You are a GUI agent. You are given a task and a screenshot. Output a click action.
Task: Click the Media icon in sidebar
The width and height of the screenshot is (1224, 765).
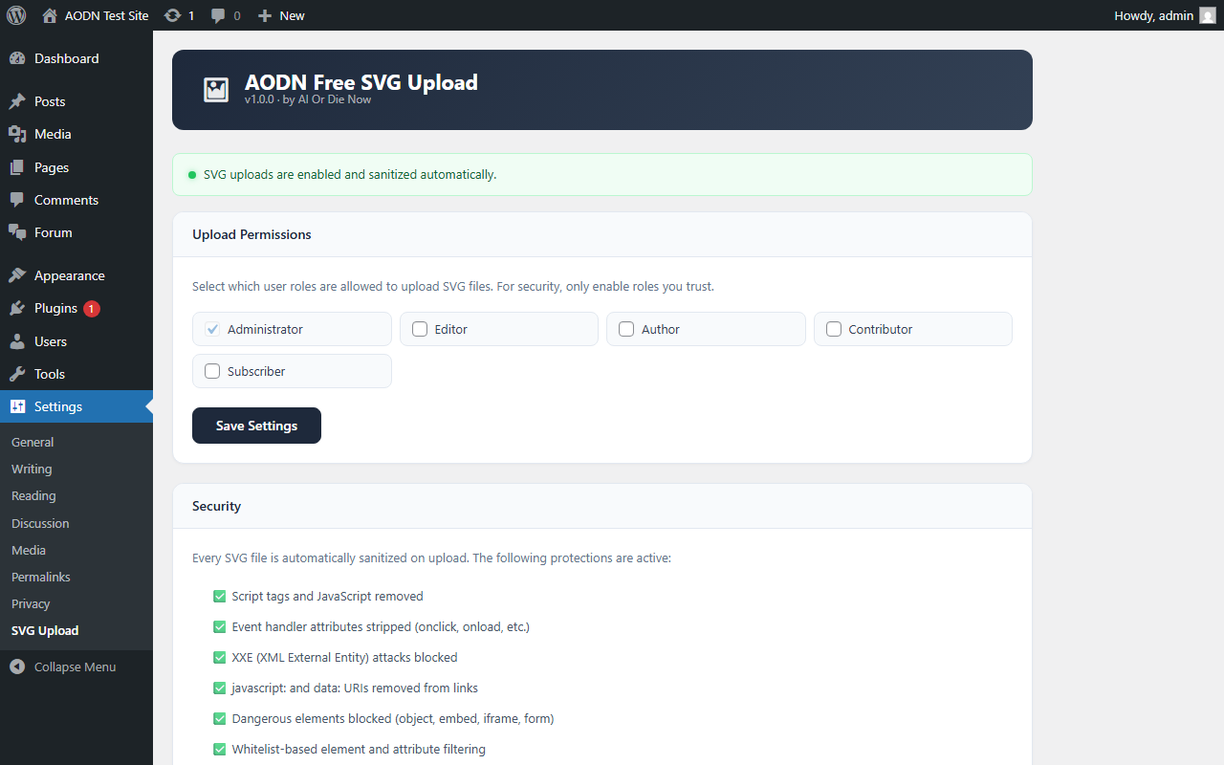tap(17, 134)
